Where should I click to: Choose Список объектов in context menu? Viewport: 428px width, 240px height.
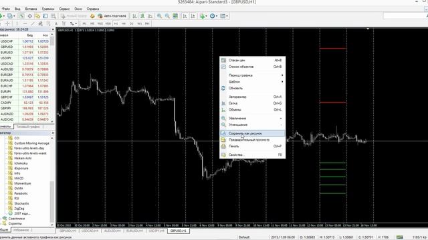pyautogui.click(x=253, y=67)
